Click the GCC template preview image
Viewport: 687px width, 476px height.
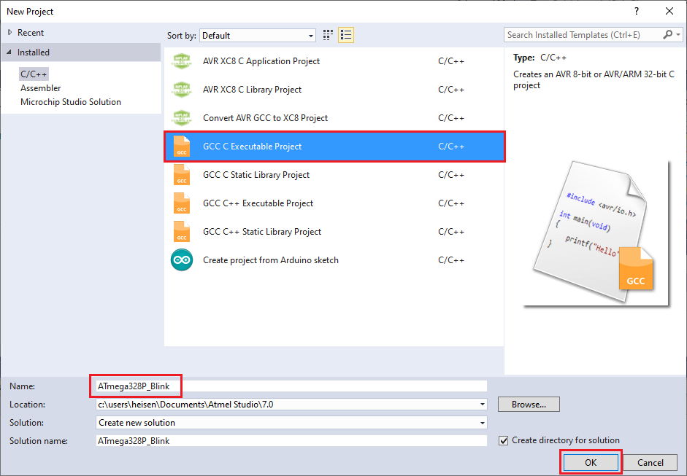coord(596,233)
